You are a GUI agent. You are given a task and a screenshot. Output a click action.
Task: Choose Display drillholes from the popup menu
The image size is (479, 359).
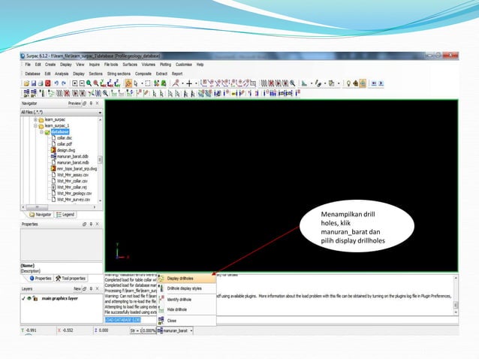pyautogui.click(x=181, y=278)
